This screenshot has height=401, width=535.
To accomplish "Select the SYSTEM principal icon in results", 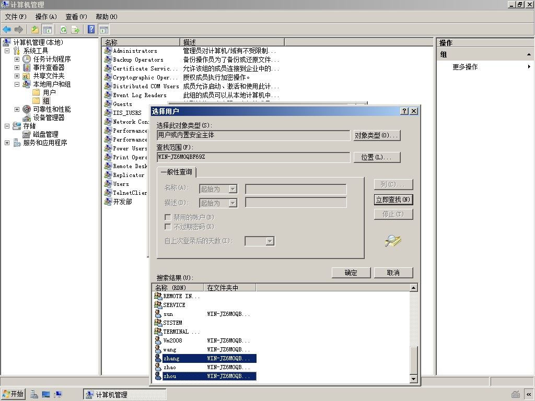I will tap(158, 323).
